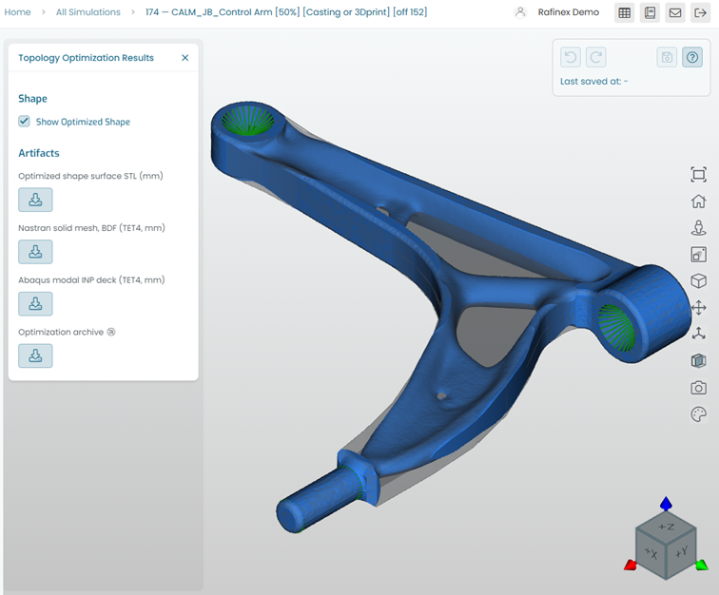719x595 pixels.
Task: Reset view with the home icon
Action: [x=698, y=202]
